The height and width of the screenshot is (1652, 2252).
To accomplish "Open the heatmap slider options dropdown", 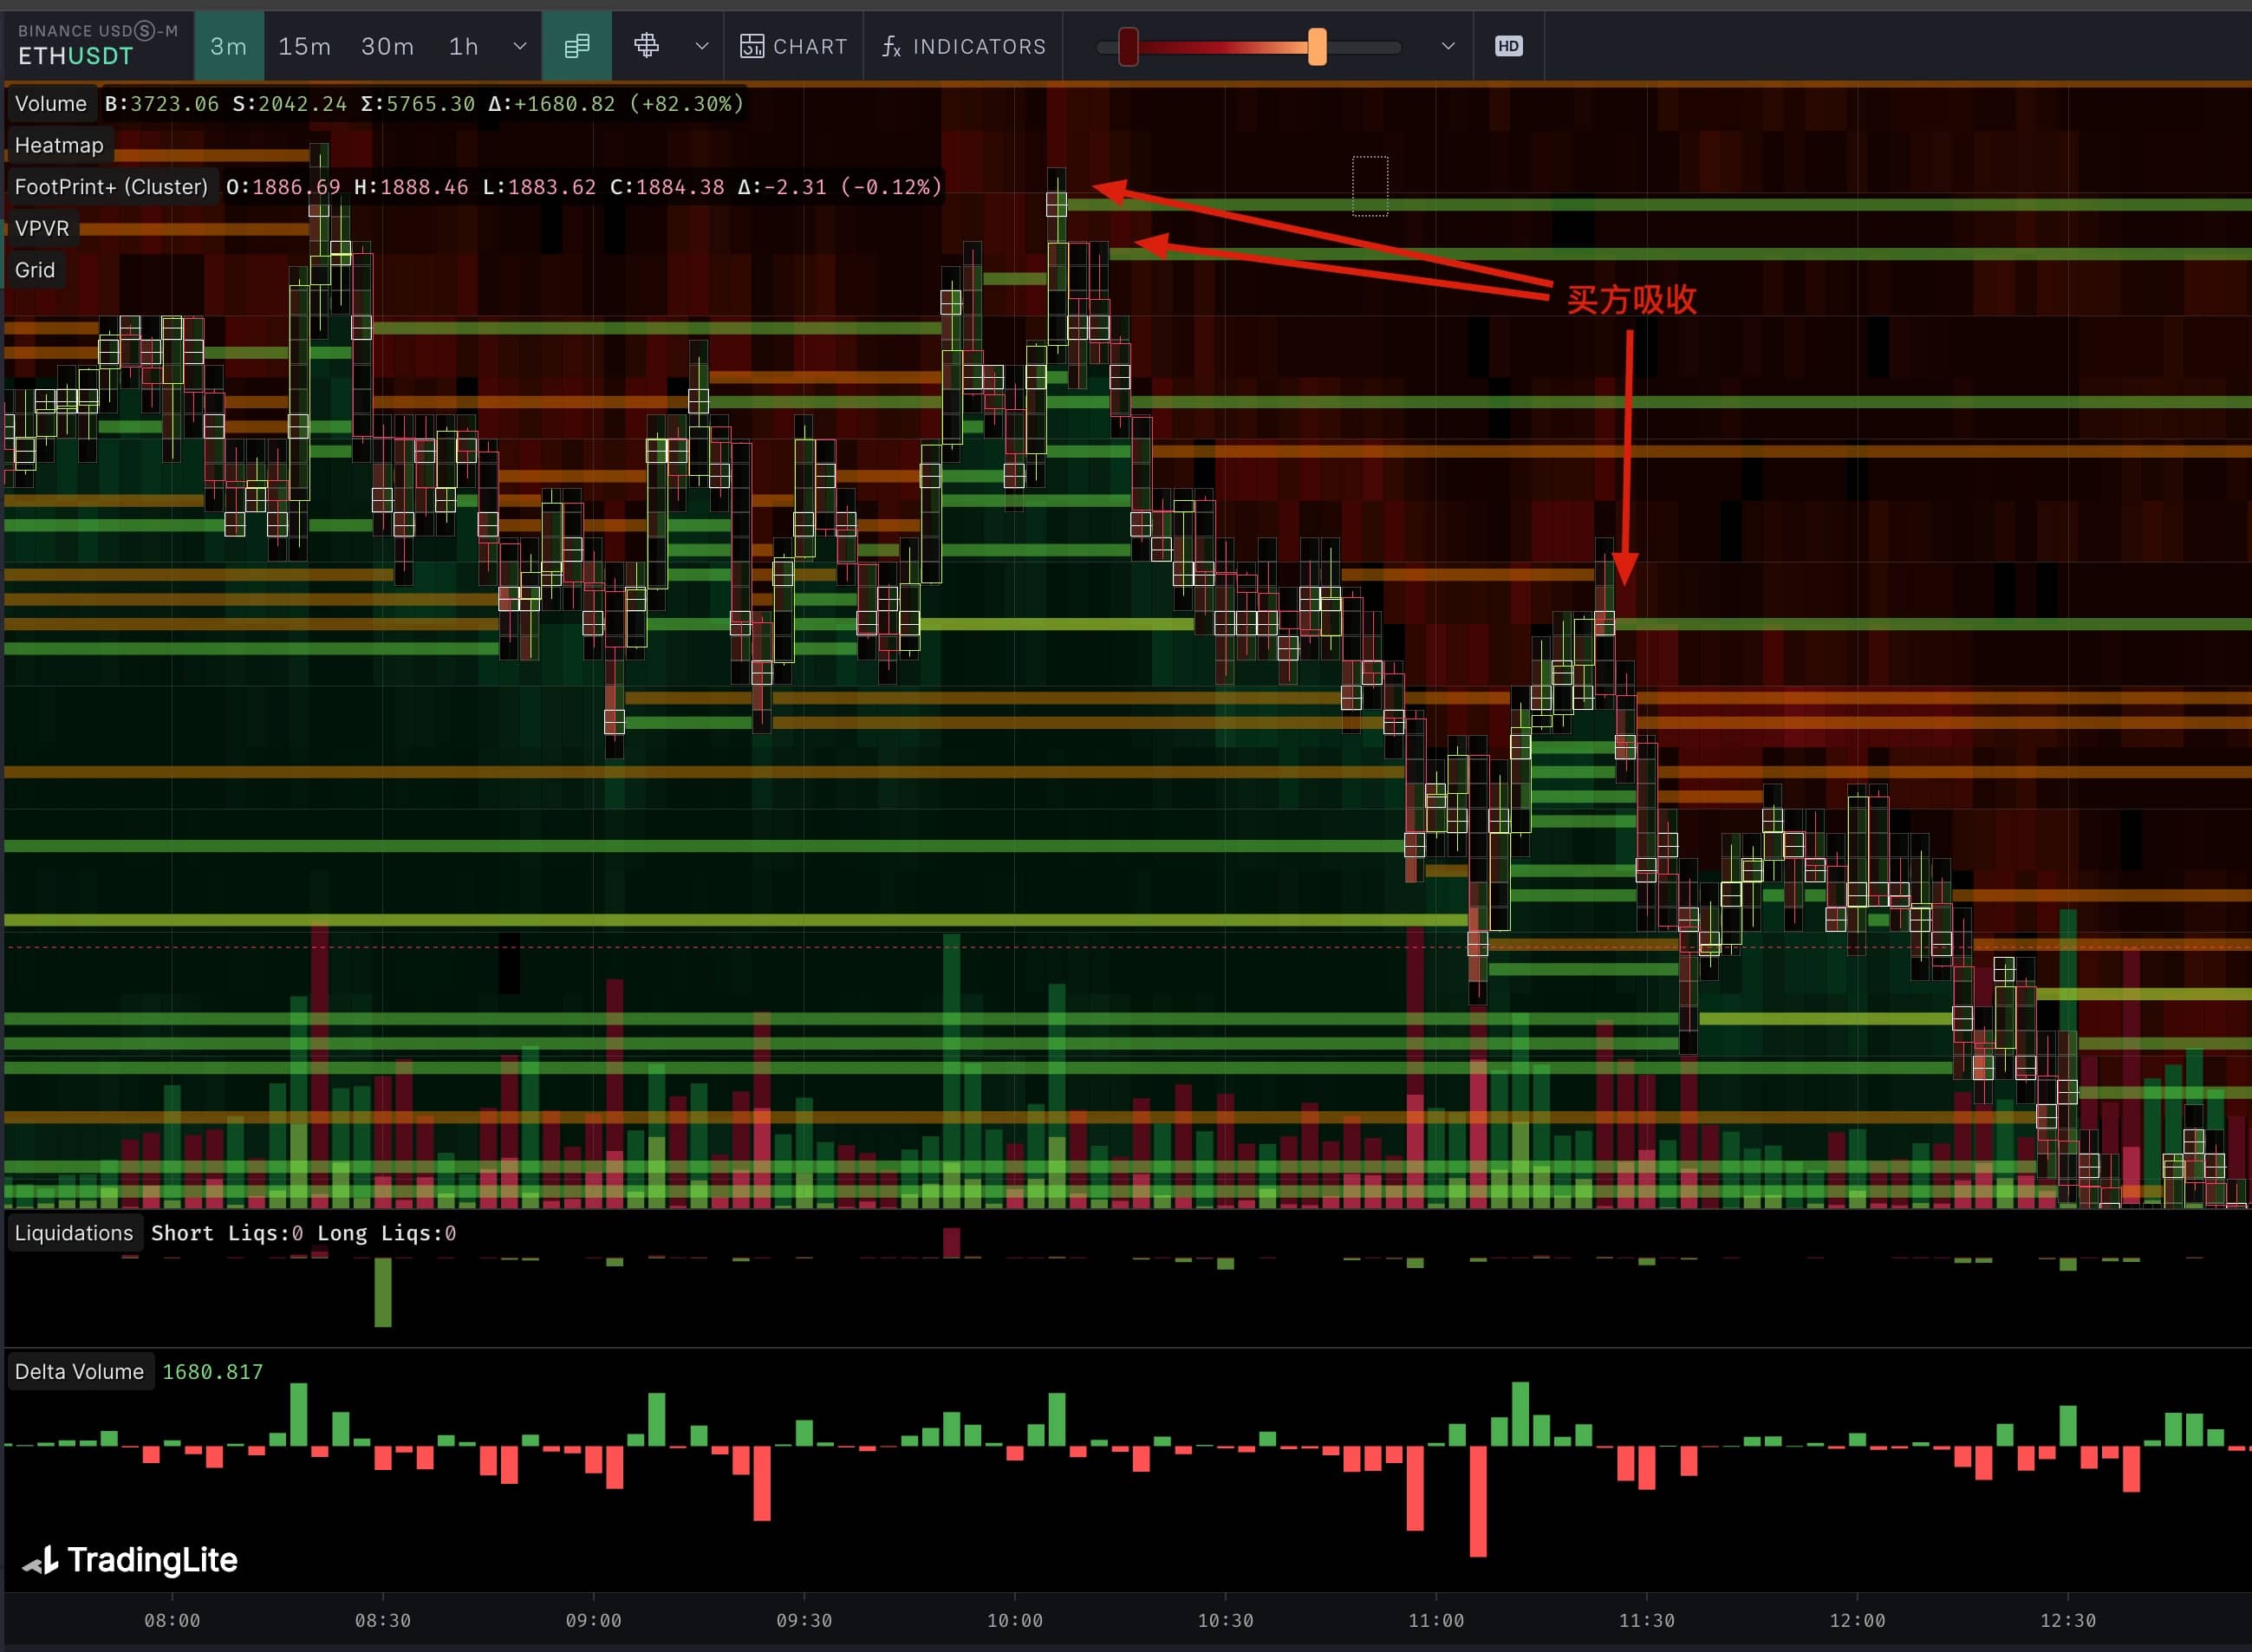I will (1447, 46).
